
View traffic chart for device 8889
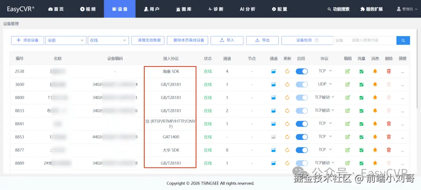(x=361, y=163)
